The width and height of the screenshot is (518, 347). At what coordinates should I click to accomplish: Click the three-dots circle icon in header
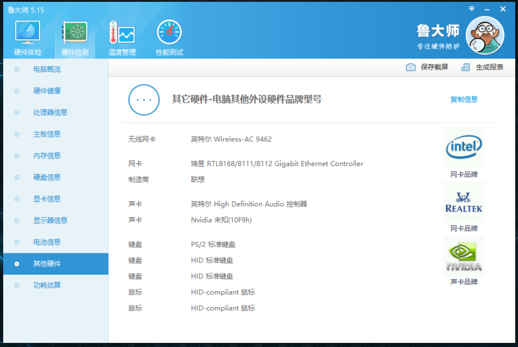144,100
